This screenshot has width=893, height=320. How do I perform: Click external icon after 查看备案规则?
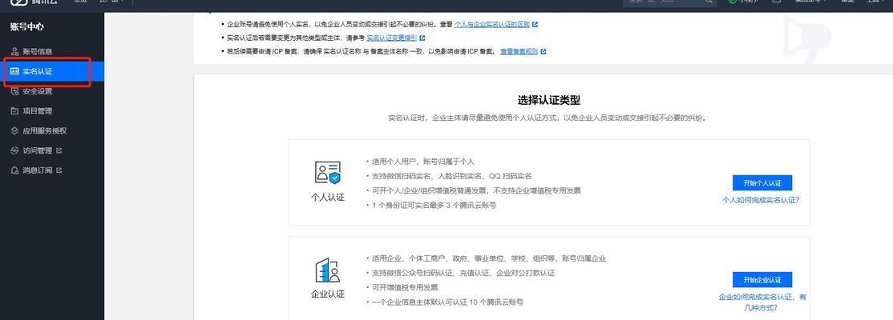(x=543, y=52)
